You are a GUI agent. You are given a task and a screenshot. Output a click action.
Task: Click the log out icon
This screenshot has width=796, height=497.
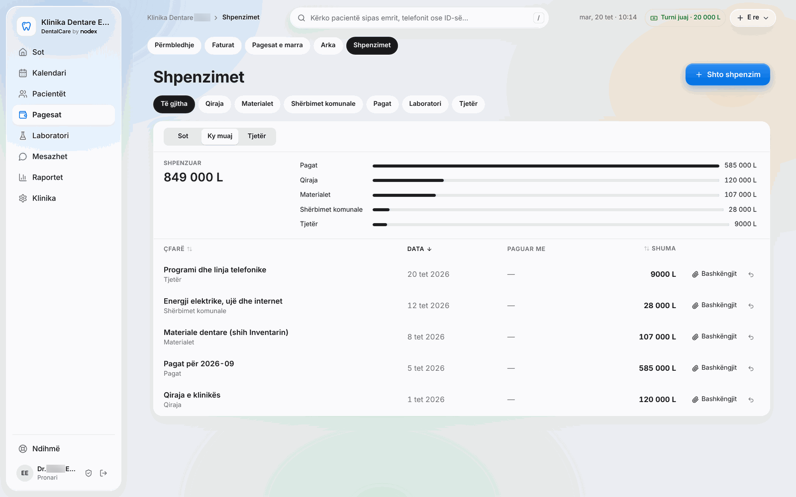click(103, 473)
